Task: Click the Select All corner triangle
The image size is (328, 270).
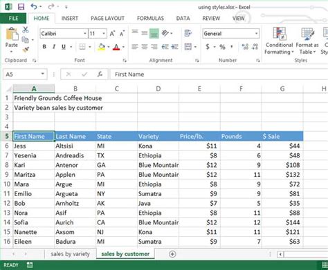Action: [x=8, y=89]
